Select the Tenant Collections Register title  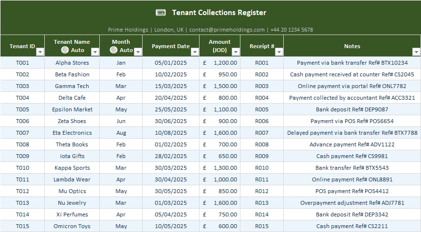(219, 13)
